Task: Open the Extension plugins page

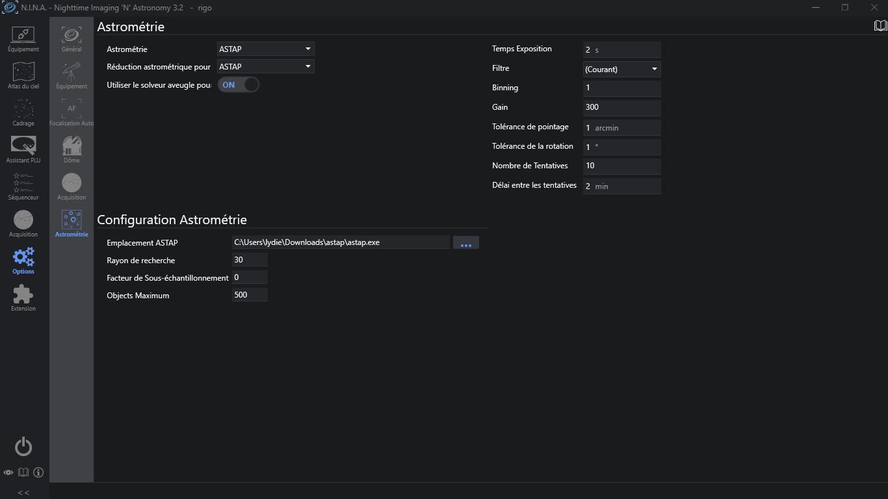Action: (x=23, y=298)
